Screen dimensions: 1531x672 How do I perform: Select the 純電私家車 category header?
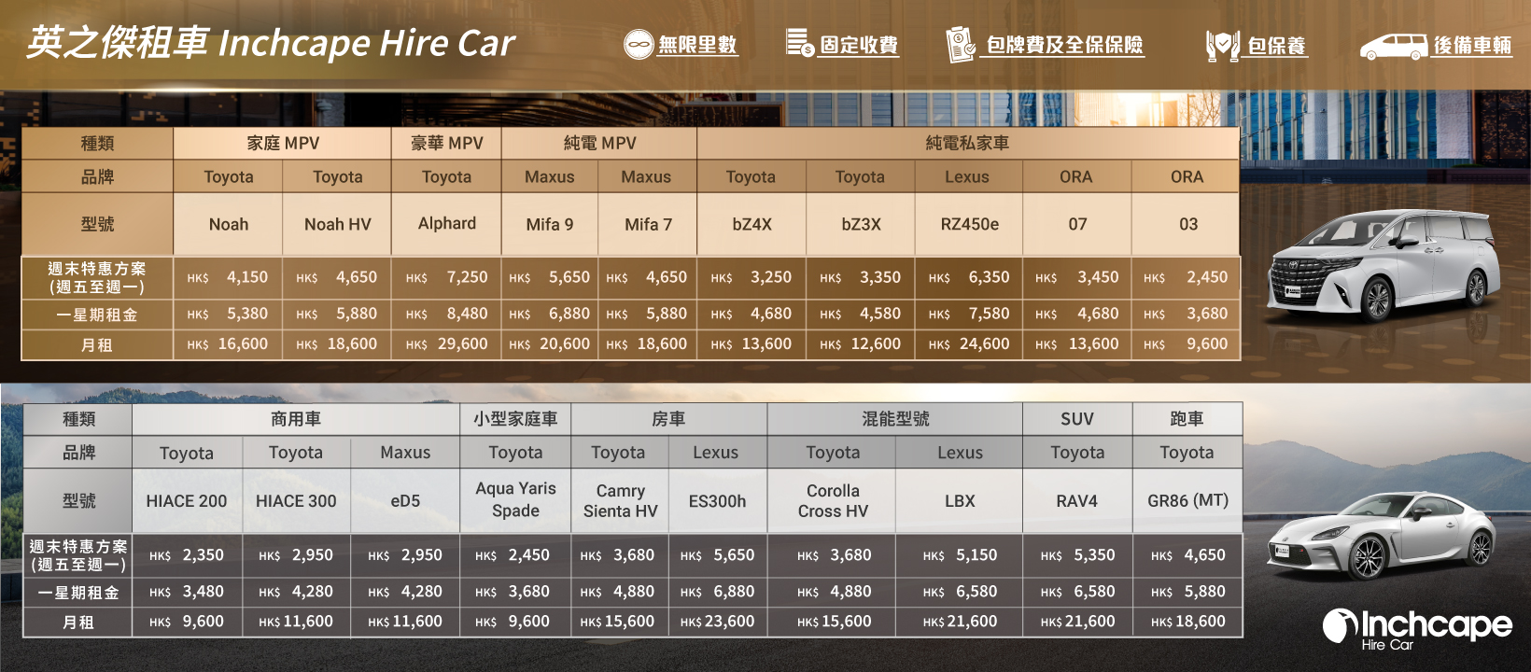click(x=967, y=144)
